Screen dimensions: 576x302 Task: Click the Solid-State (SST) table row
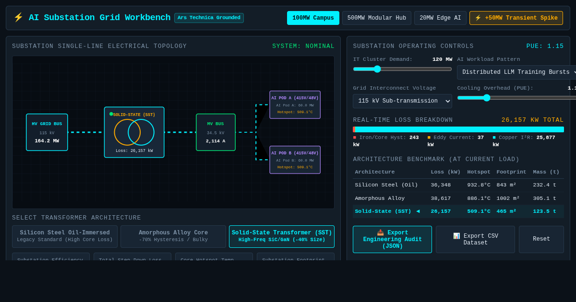point(458,211)
